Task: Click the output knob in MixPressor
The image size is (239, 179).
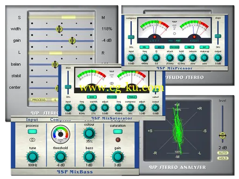Action: [218, 58]
